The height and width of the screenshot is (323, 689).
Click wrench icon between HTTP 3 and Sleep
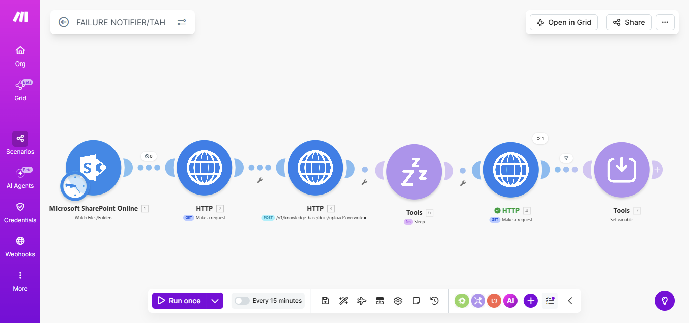tap(364, 182)
